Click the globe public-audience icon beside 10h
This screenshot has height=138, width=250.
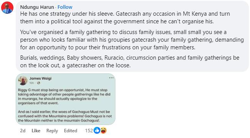[39, 83]
